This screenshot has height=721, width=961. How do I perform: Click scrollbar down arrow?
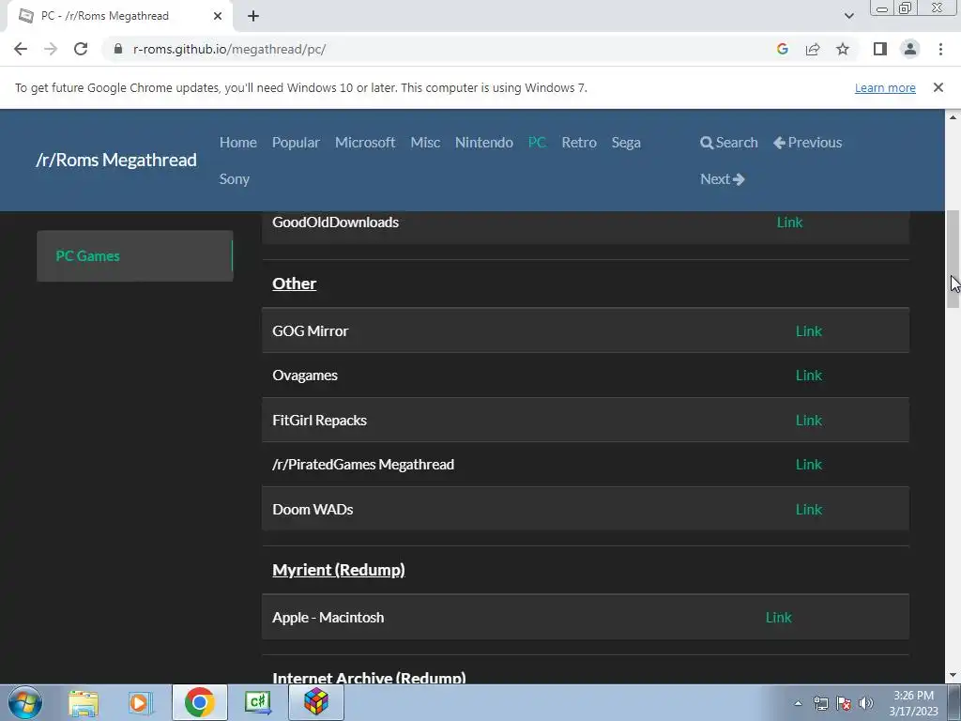(953, 676)
